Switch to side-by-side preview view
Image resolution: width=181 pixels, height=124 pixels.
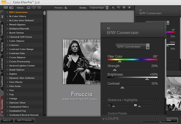39,7
